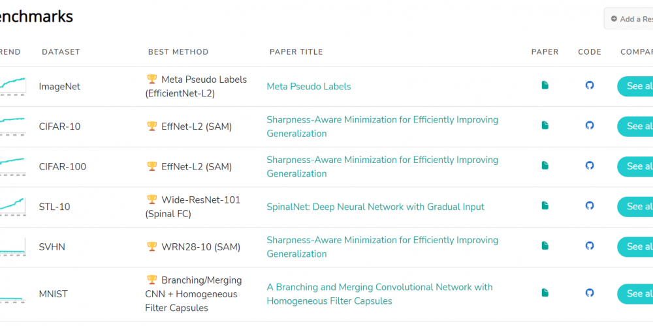The width and height of the screenshot is (653, 326).
Task: Open GitHub code for the CIFAR-100 row
Action: (590, 166)
